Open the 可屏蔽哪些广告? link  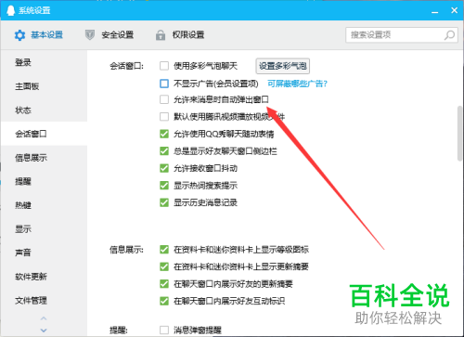tap(297, 84)
